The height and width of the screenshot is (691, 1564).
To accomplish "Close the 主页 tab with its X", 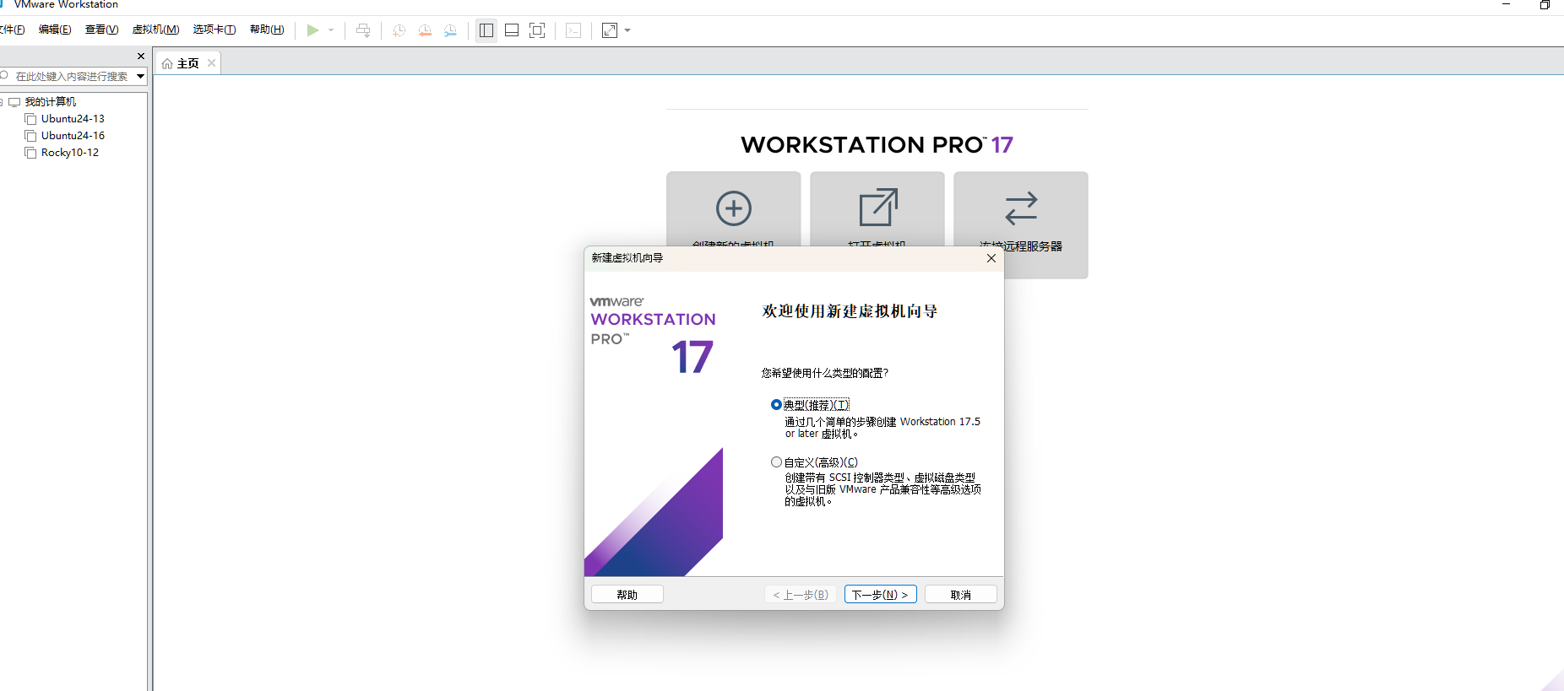I will pyautogui.click(x=212, y=63).
